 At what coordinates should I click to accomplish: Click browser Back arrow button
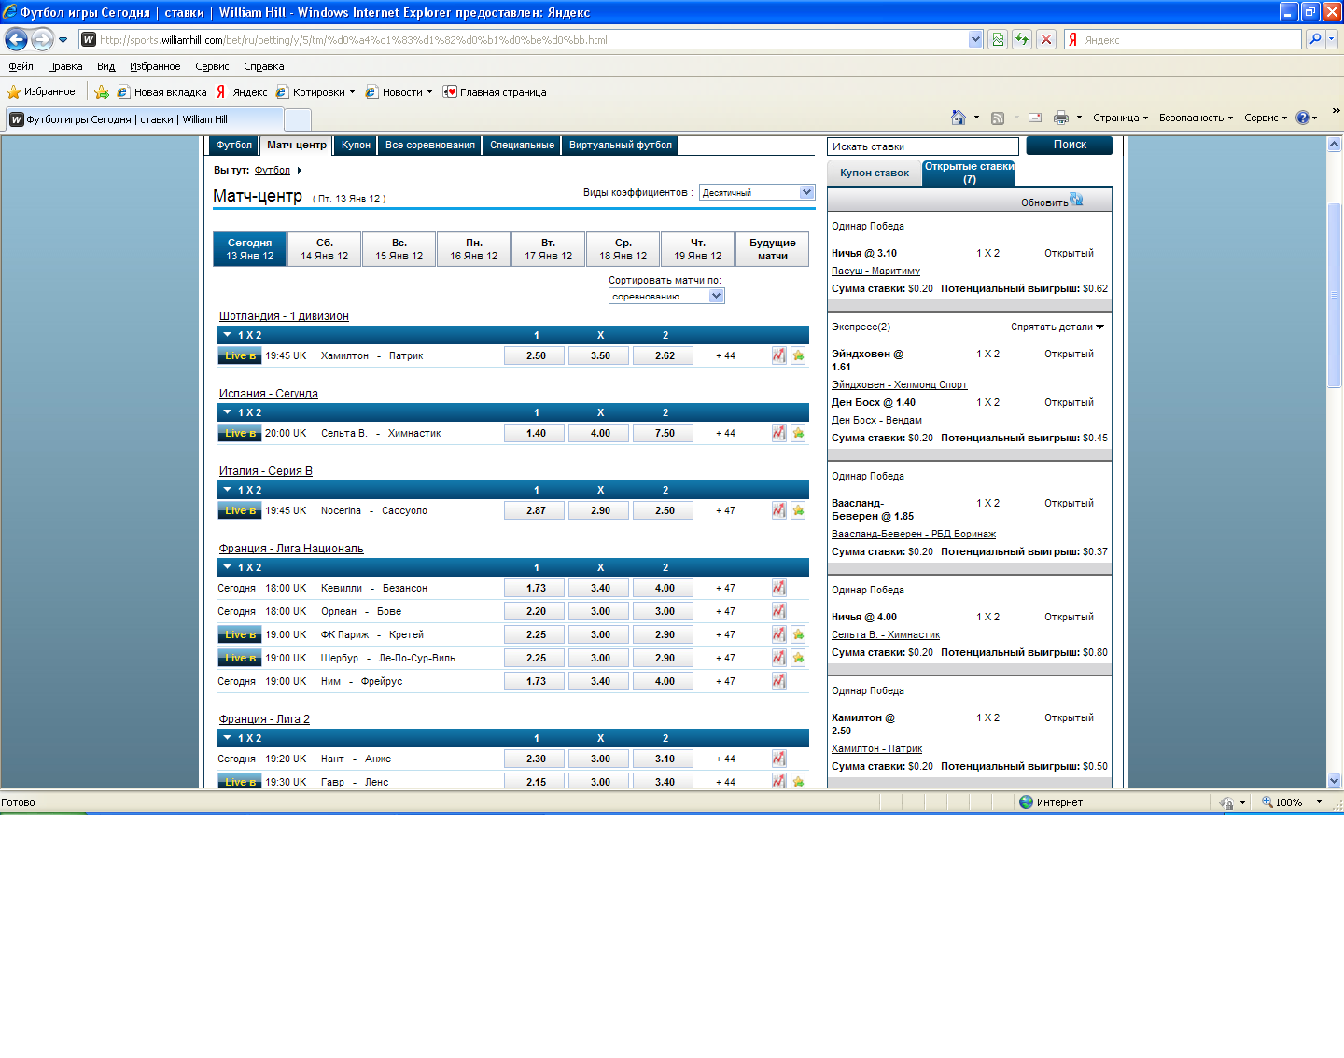(x=17, y=39)
